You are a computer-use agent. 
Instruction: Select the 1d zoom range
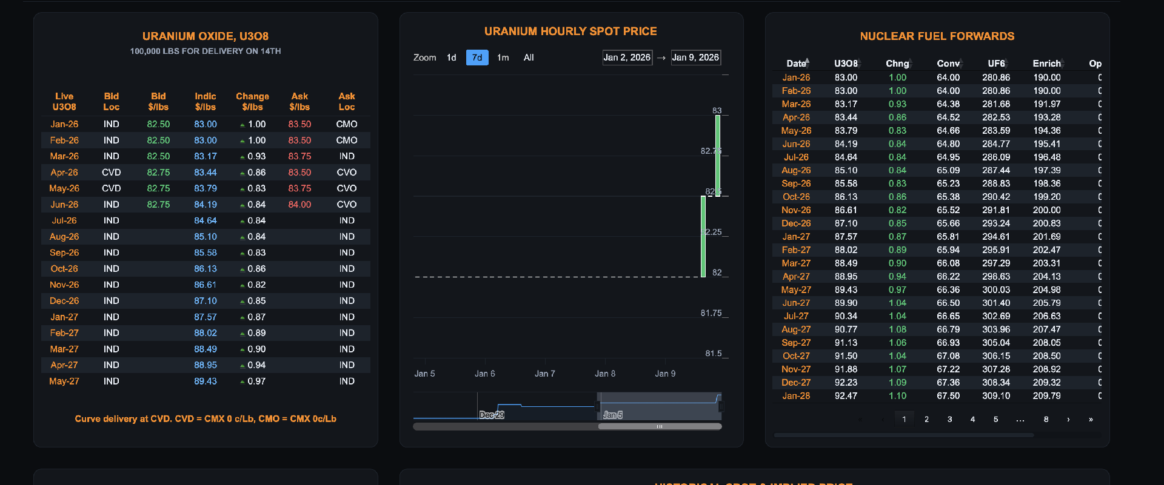451,58
